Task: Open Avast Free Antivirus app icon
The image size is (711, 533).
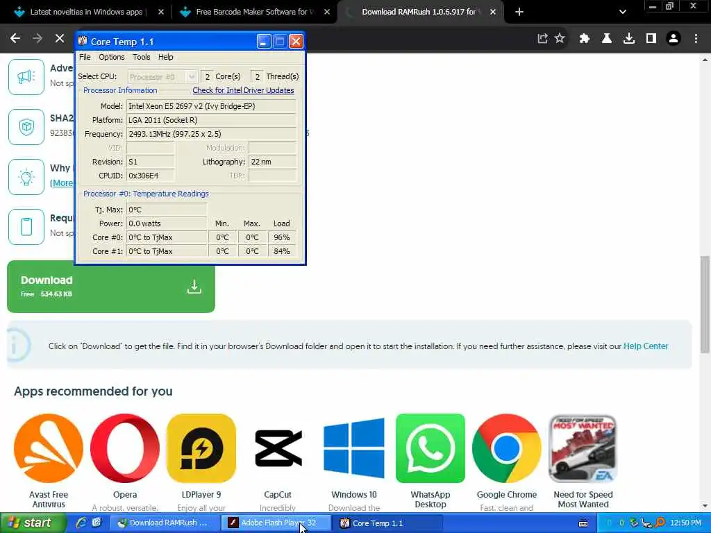Action: tap(49, 448)
